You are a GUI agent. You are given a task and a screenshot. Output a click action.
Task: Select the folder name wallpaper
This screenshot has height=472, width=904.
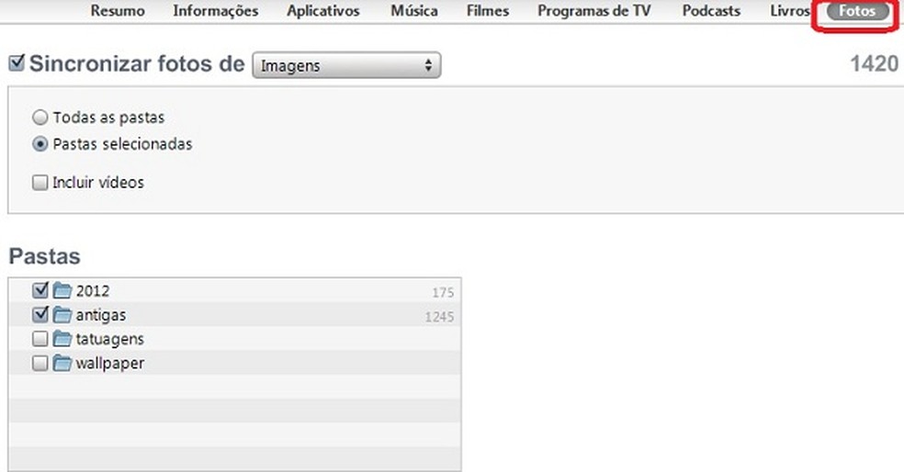[110, 365]
